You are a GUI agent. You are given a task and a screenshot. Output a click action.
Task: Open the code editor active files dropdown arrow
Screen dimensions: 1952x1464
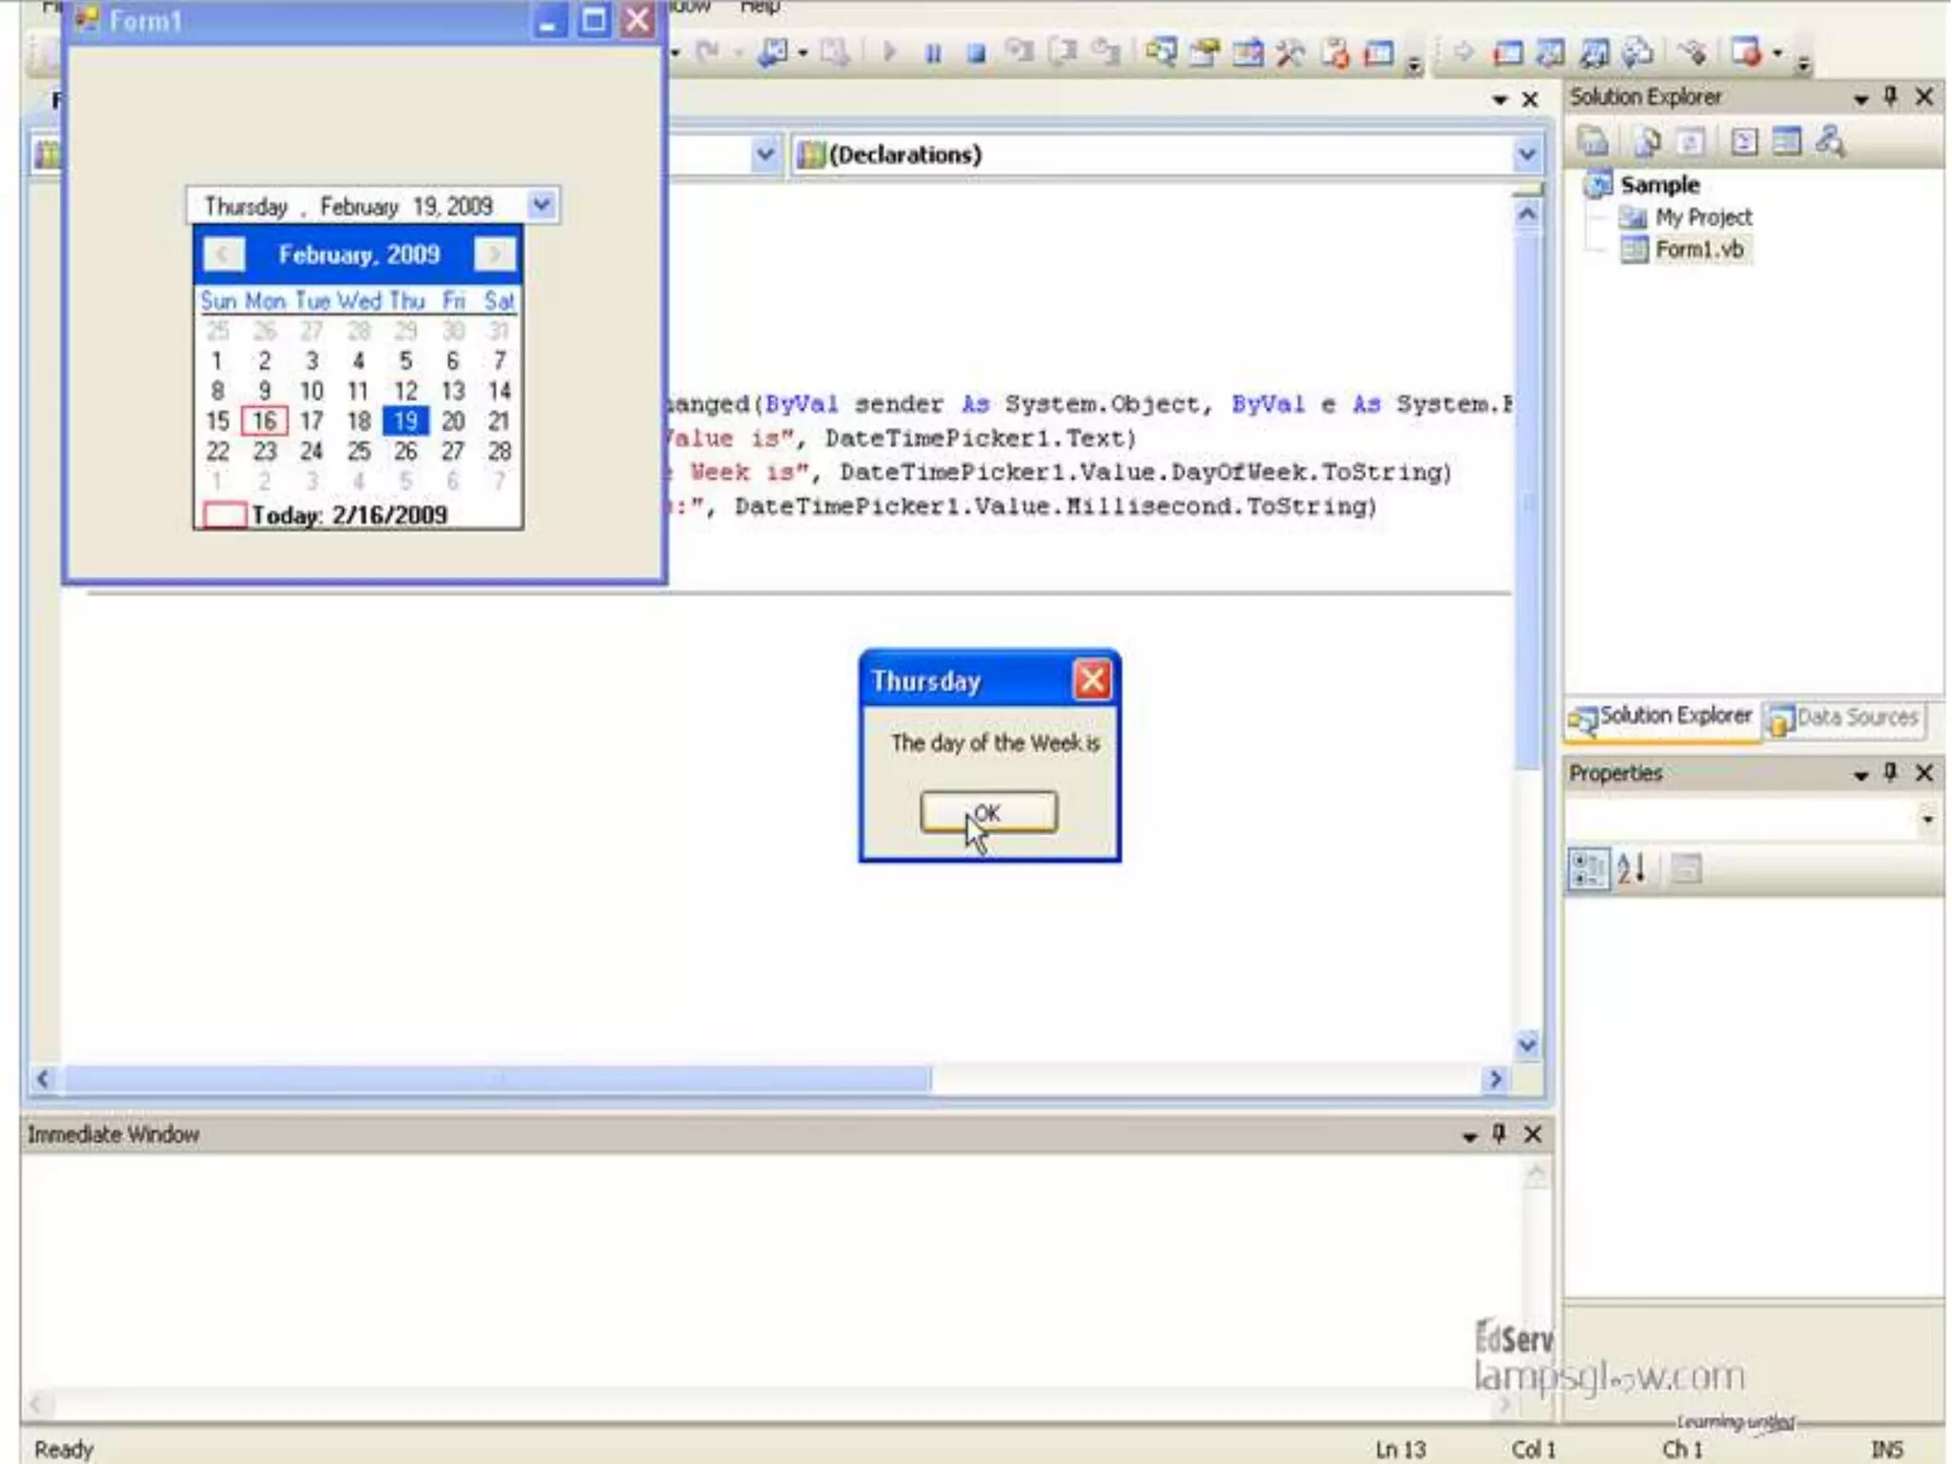1499,100
